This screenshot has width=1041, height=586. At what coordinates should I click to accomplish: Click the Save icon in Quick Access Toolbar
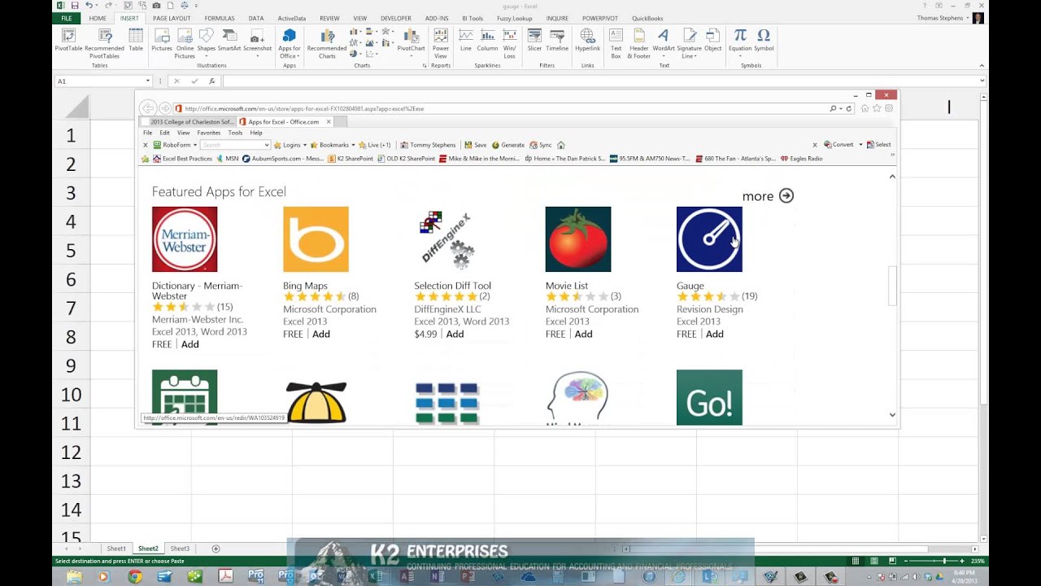click(75, 6)
